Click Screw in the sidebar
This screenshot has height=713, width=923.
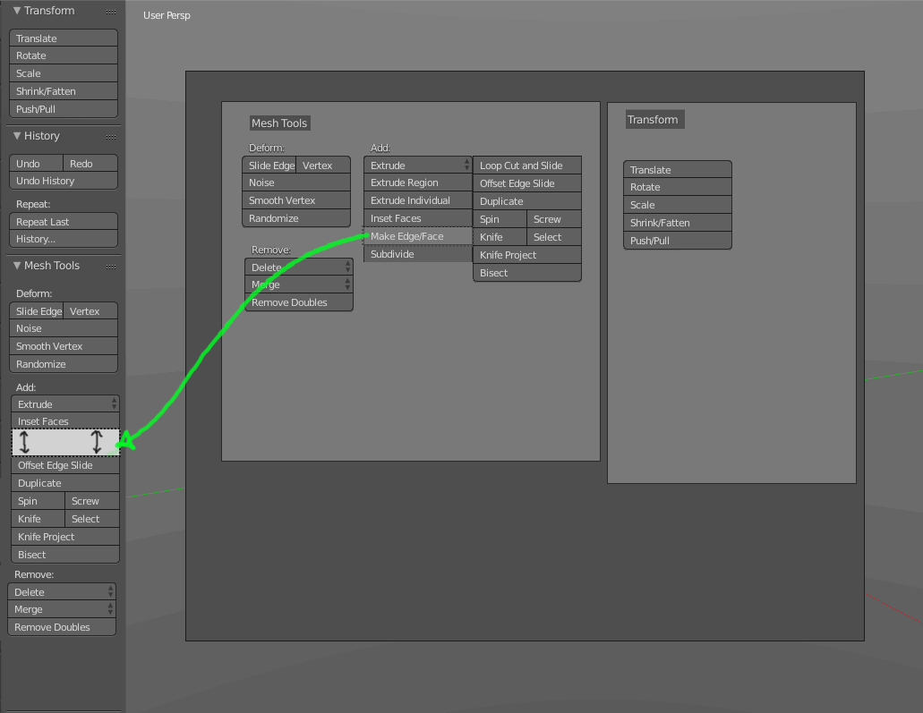[x=92, y=501]
